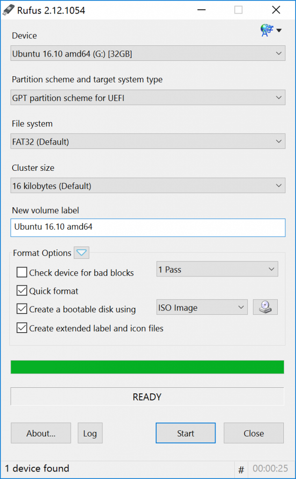296x479 pixels.
Task: Click the Start button
Action: 186,433
